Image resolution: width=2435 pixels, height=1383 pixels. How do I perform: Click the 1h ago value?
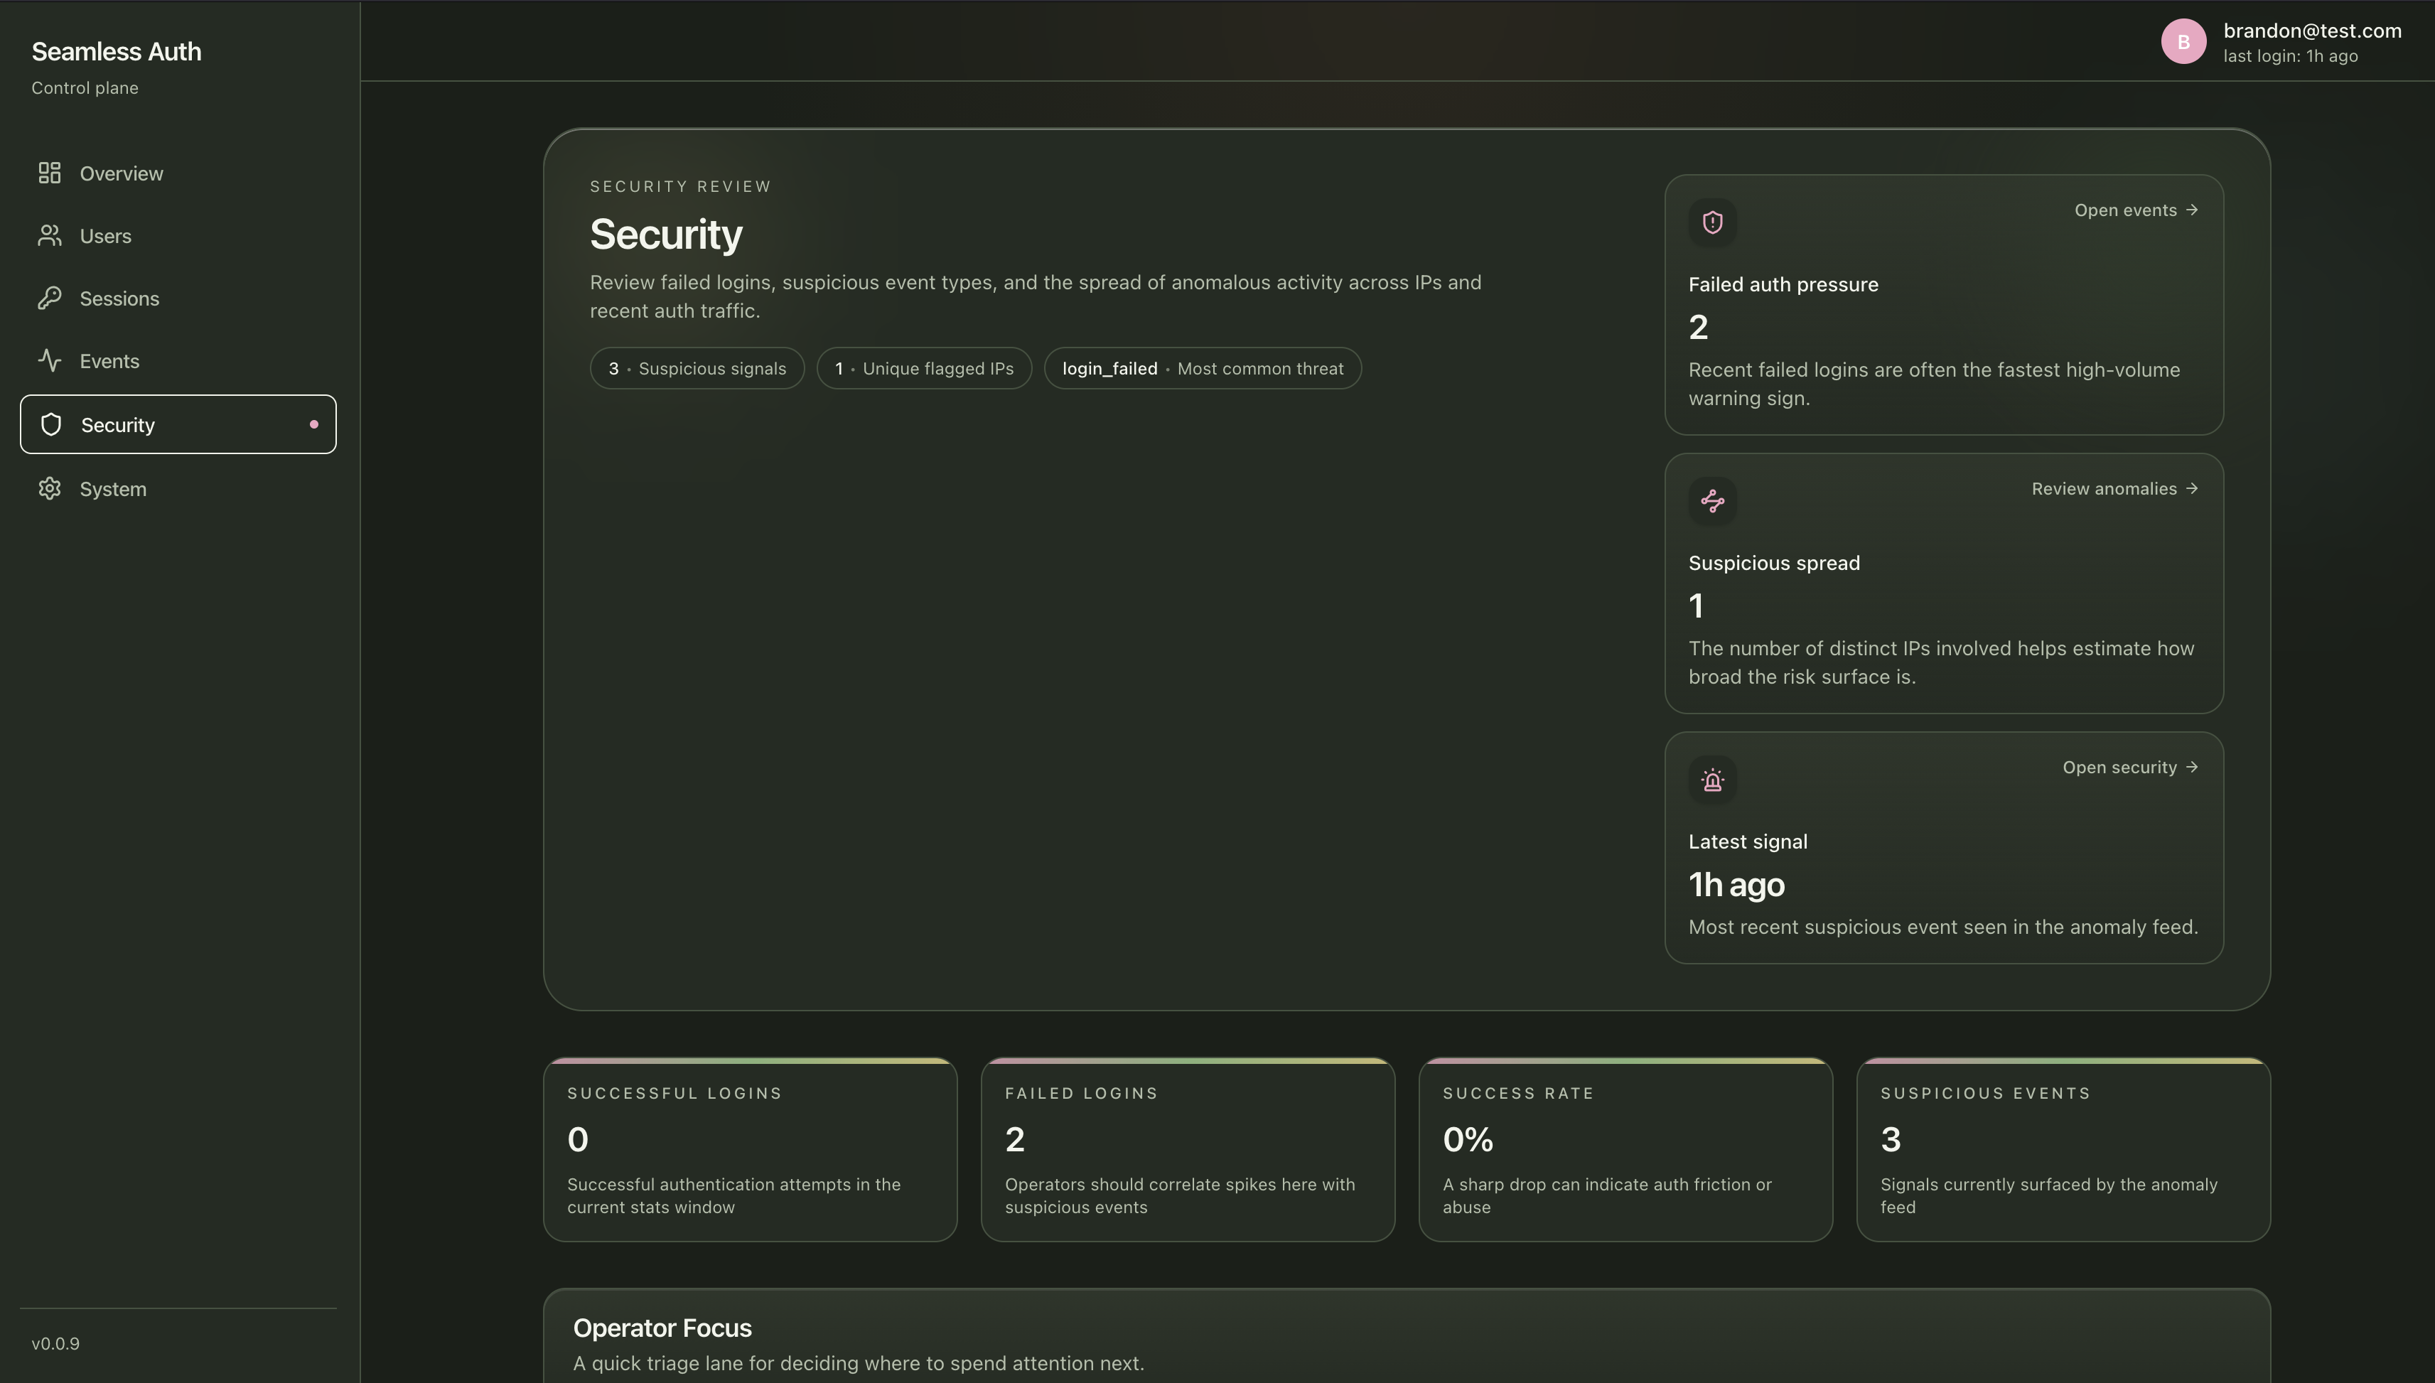click(x=1736, y=884)
